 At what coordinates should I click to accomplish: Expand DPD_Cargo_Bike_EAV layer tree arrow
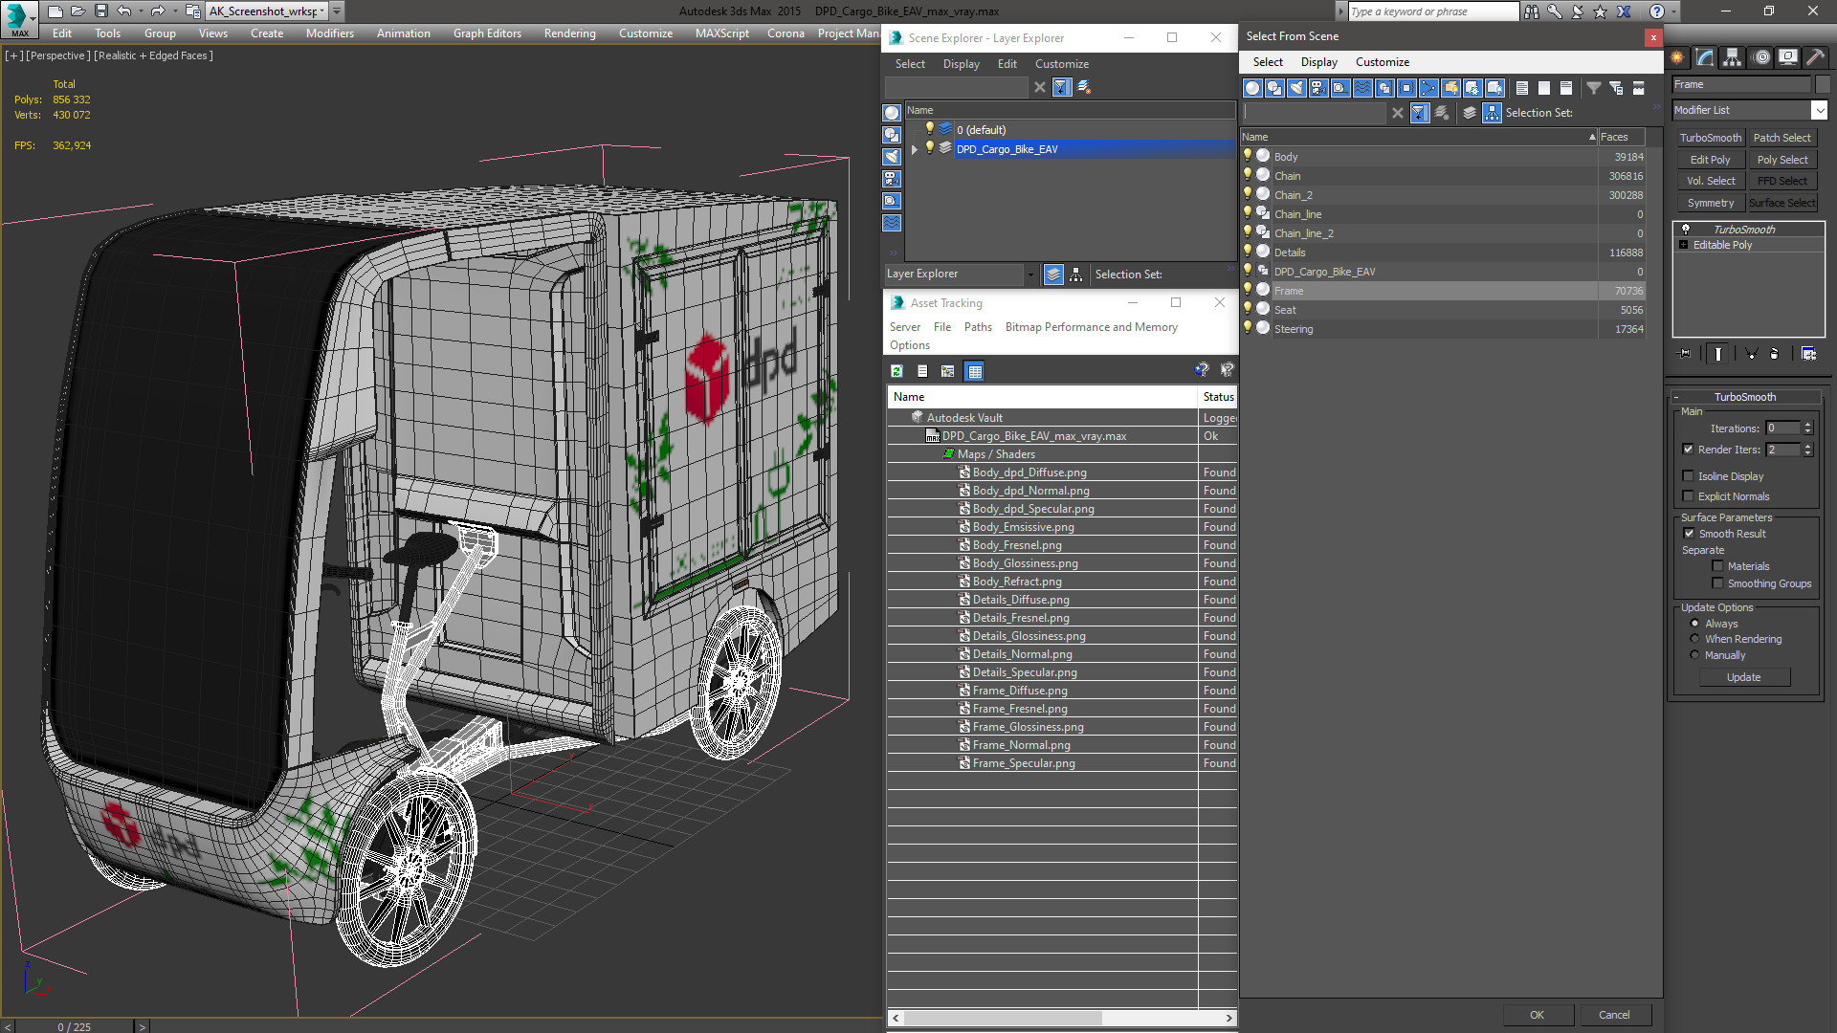tap(915, 149)
